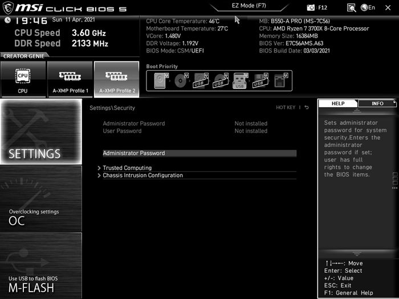Click the F1: General Help hint
399x299 pixels.
coord(349,293)
